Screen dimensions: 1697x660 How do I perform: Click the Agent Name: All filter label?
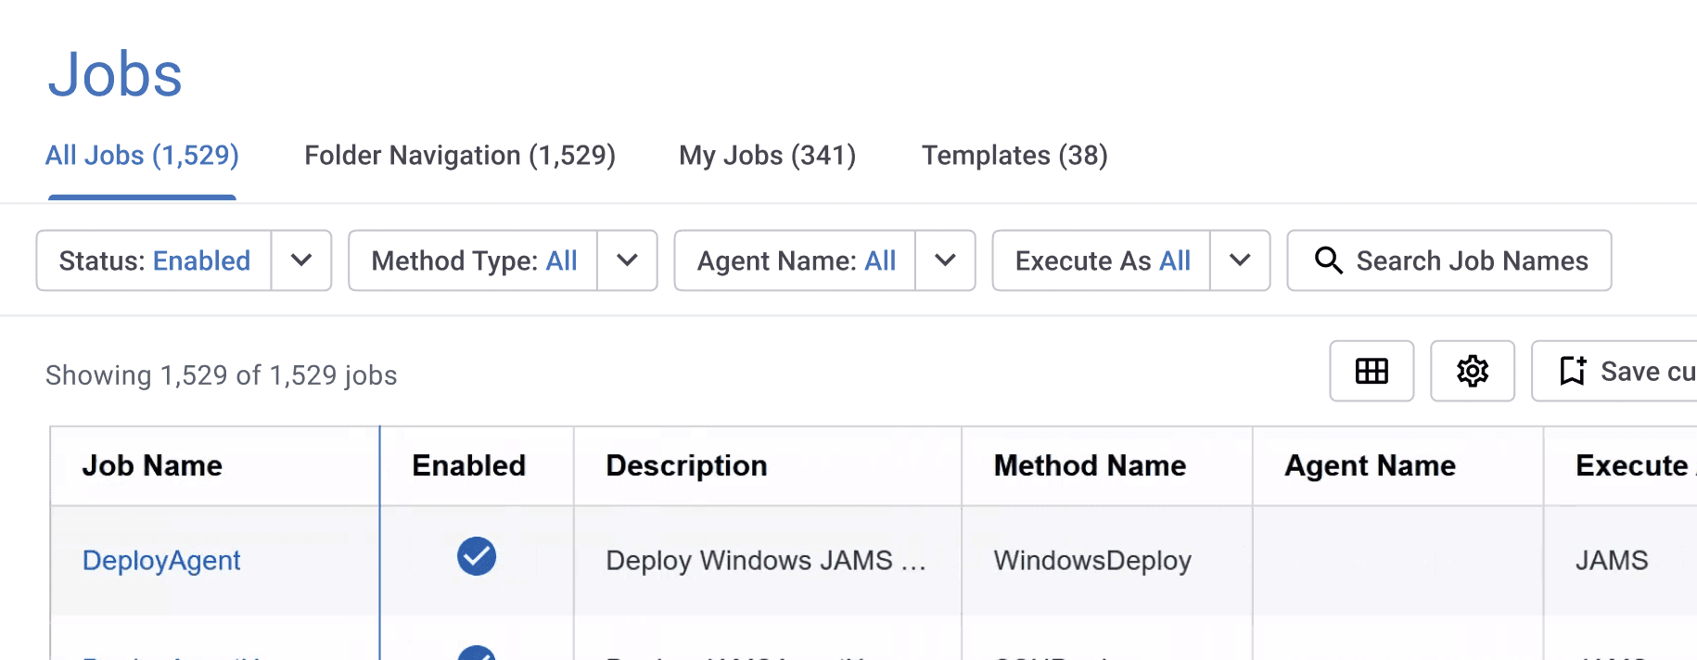[796, 260]
